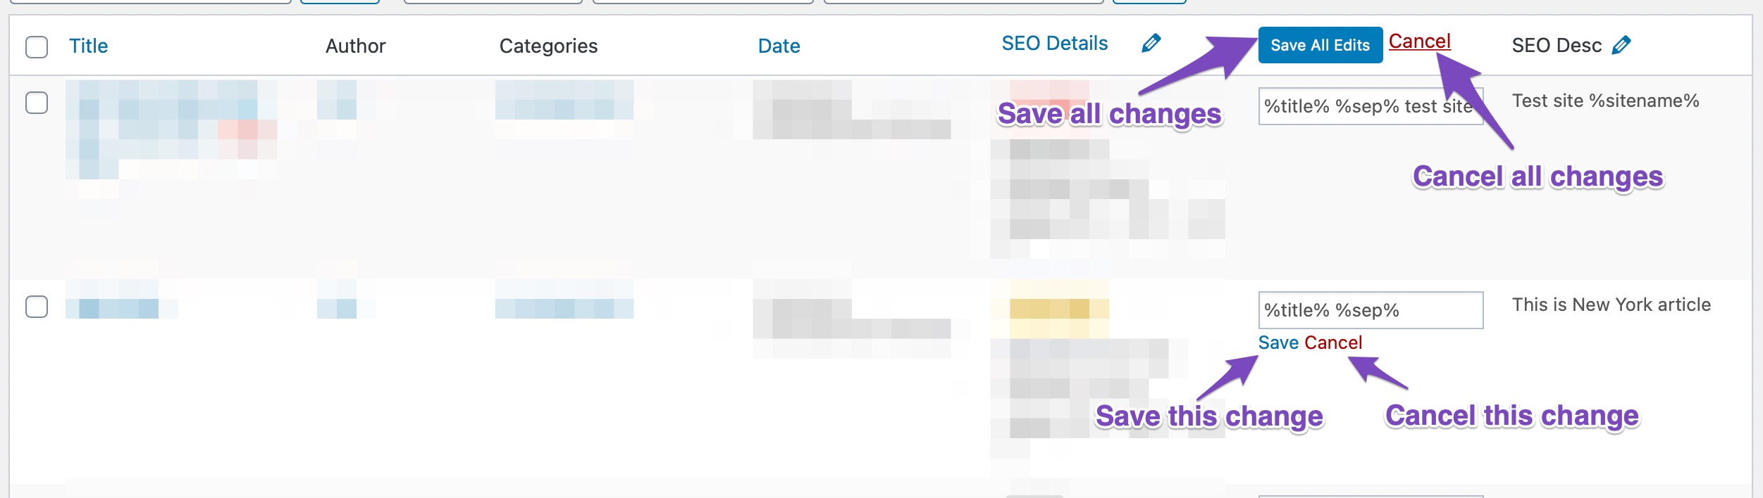Click Cancel link under second row input
Screen dimensions: 1763x498
1333,343
